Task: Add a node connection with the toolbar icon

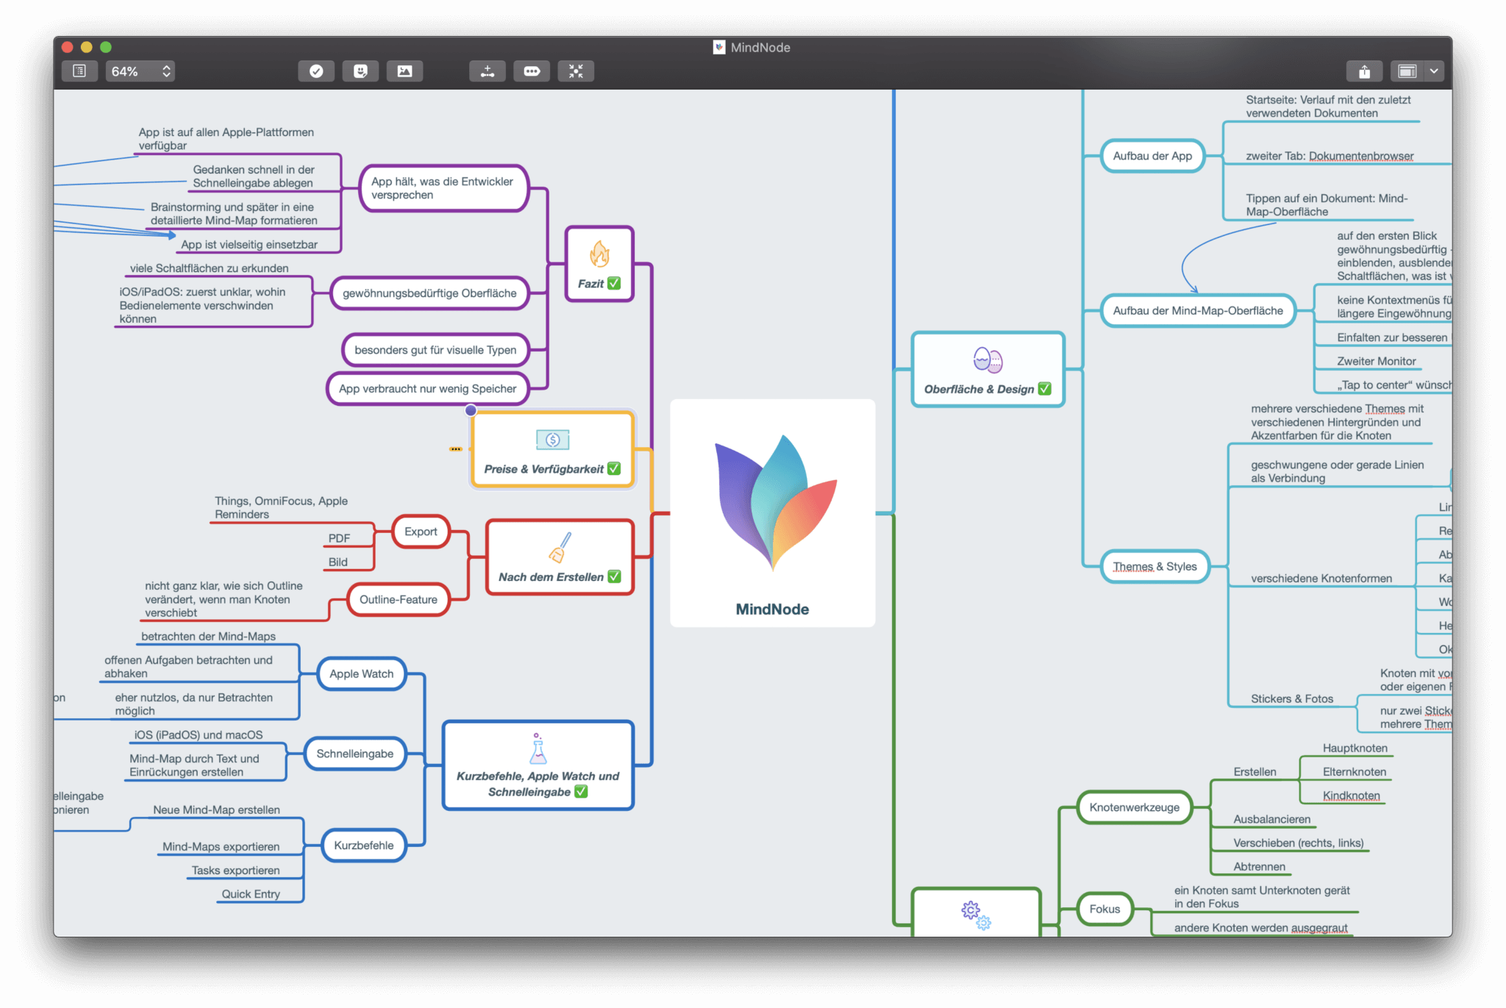Action: pos(488,71)
